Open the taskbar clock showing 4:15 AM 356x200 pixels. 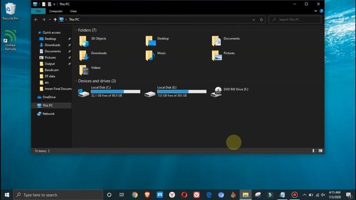point(335,195)
